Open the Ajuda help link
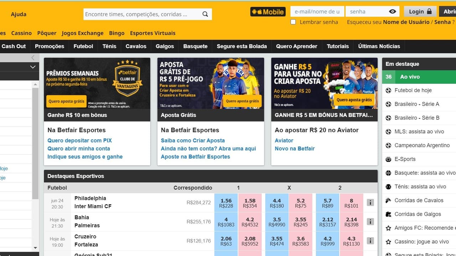Image resolution: width=456 pixels, height=256 pixels. point(19,14)
